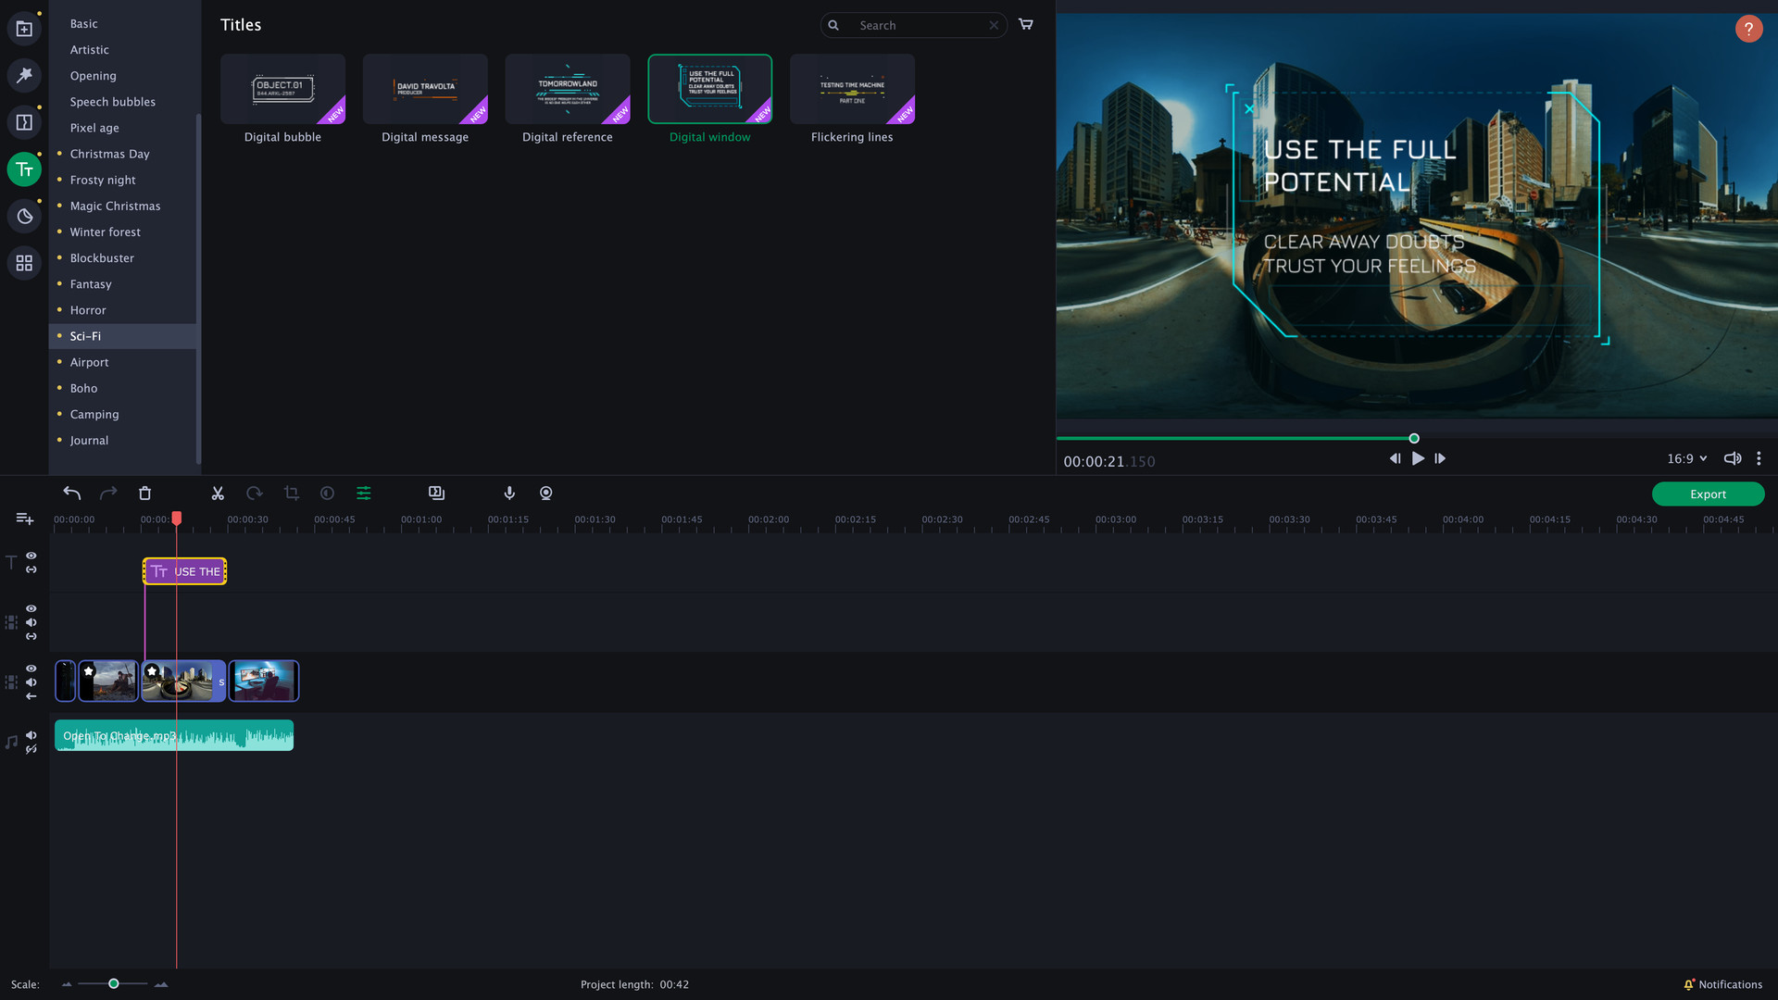Screen dimensions: 1778x1000
Task: Split the clip with the scissors tool
Action: 218,494
